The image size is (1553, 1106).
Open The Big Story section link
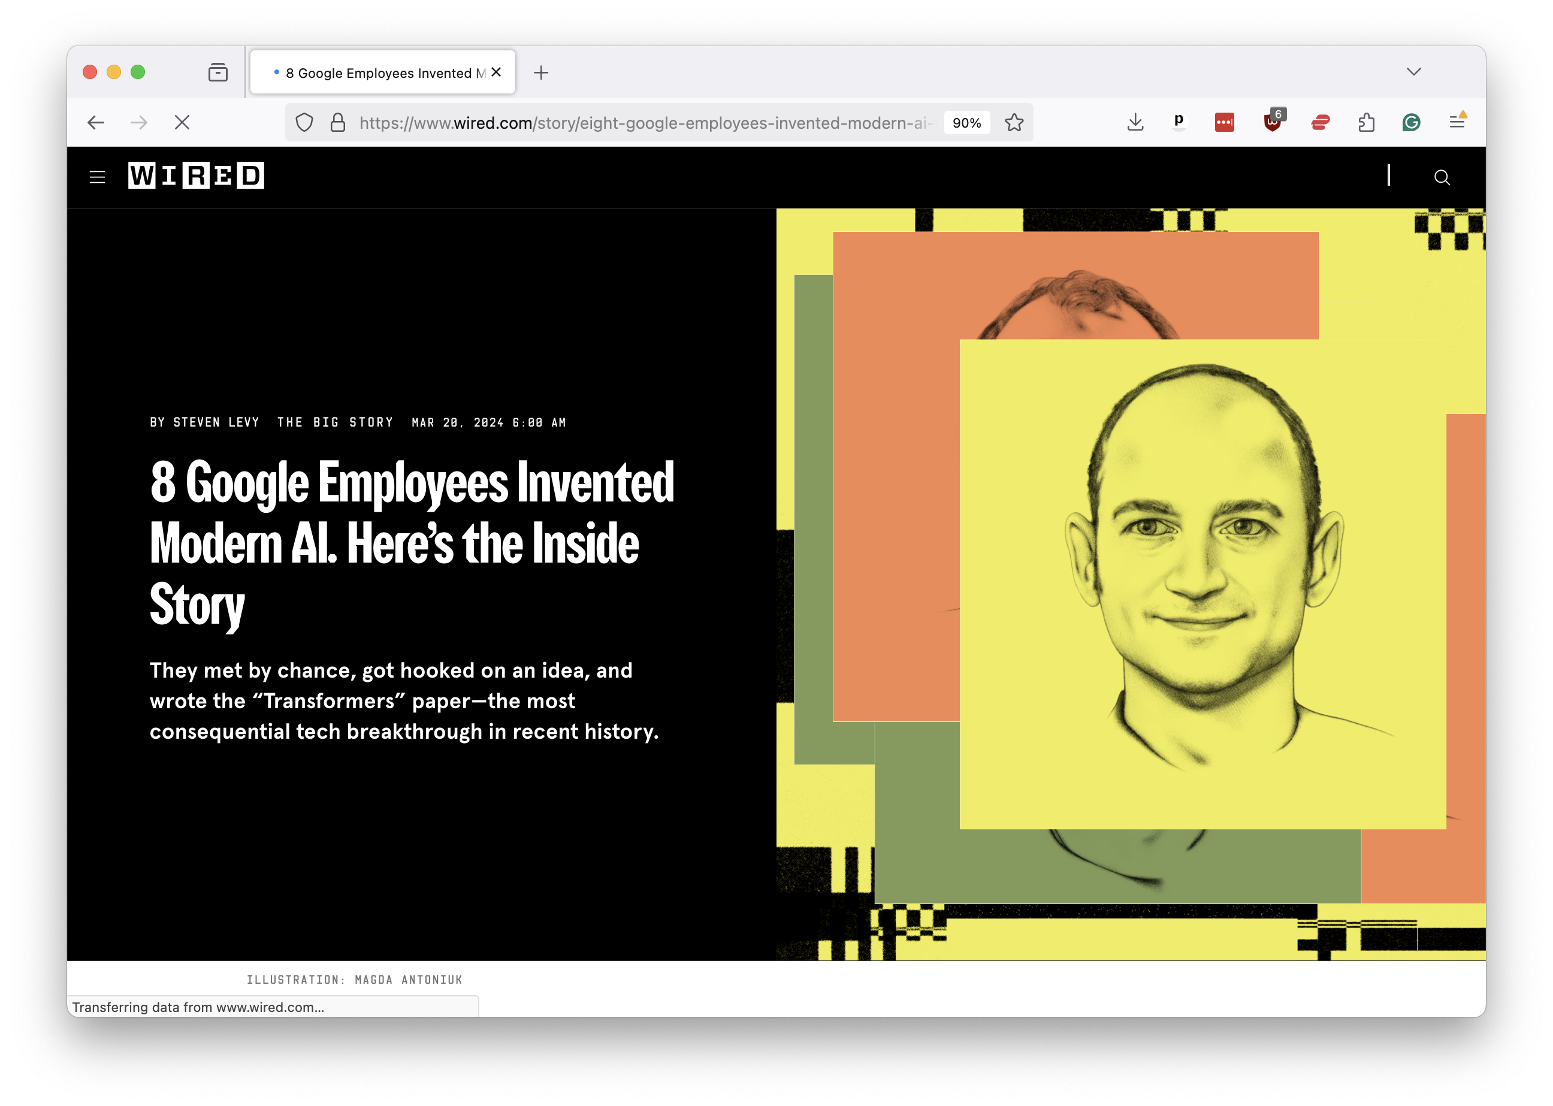(x=335, y=422)
